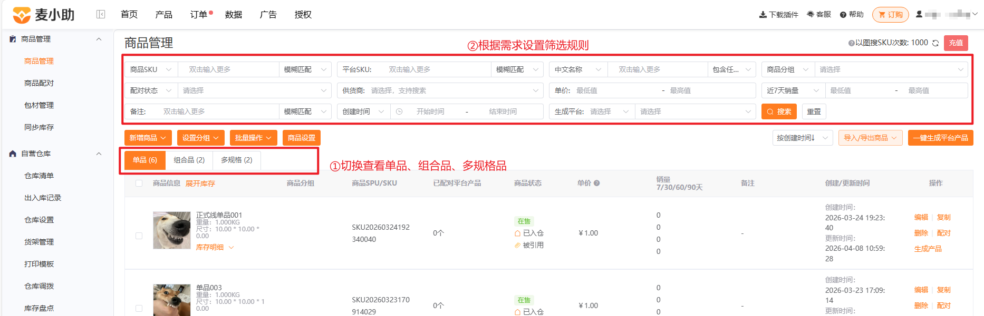Screen dimensions: 984x316
Task: Tick the checkbox for 正式线单品001
Action: (139, 236)
